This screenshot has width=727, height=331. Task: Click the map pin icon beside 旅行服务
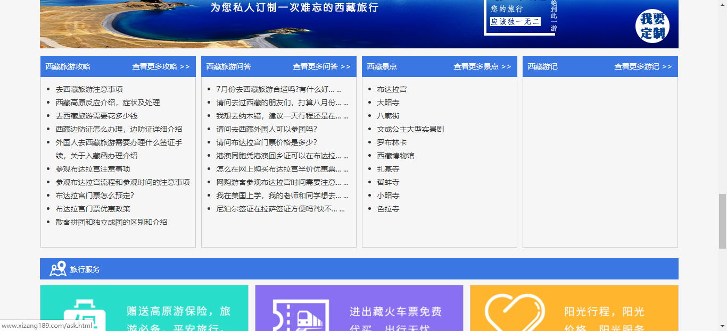57,269
